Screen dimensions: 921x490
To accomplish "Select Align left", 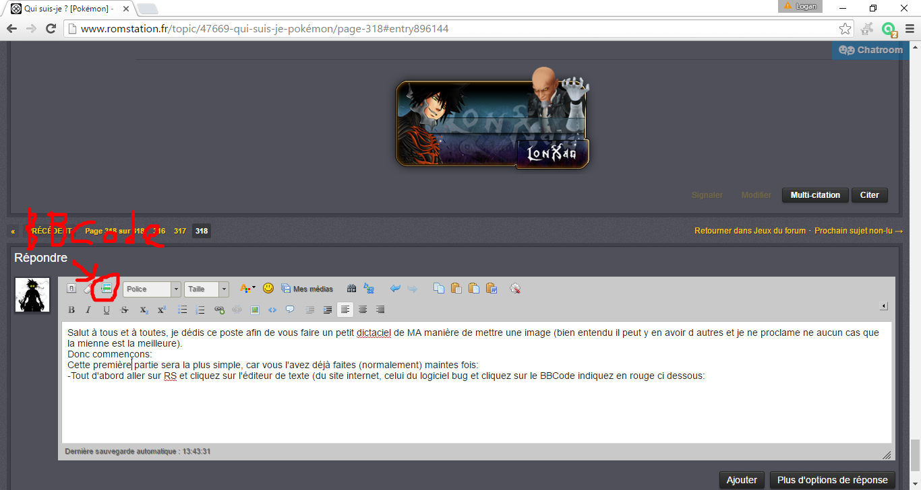I will pyautogui.click(x=345, y=310).
